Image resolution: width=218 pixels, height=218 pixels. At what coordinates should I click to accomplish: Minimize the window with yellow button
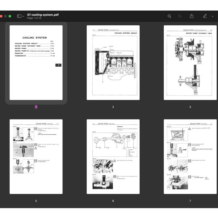click(5, 16)
